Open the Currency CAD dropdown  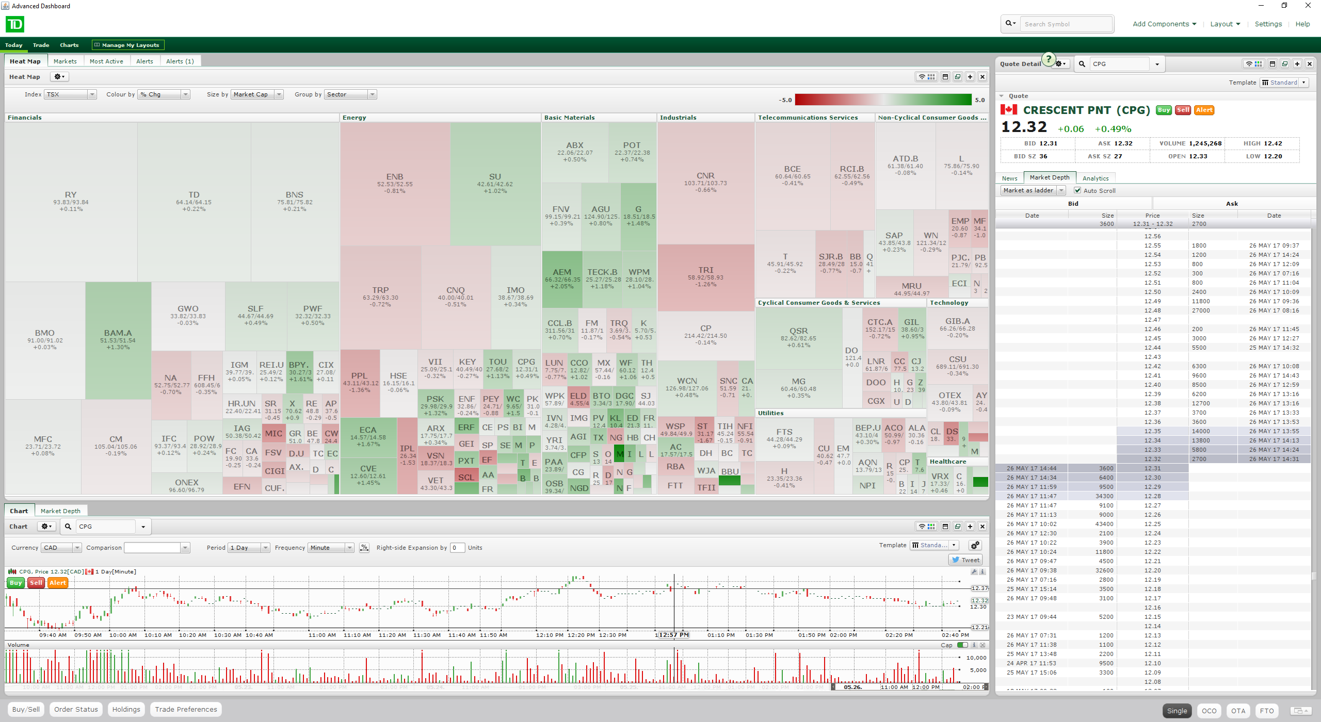tap(61, 548)
